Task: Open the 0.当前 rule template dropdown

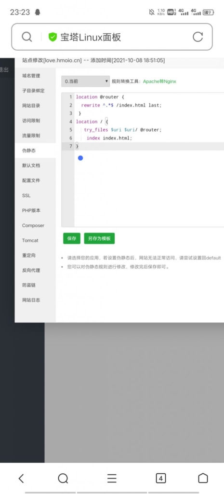Action: pos(86,81)
